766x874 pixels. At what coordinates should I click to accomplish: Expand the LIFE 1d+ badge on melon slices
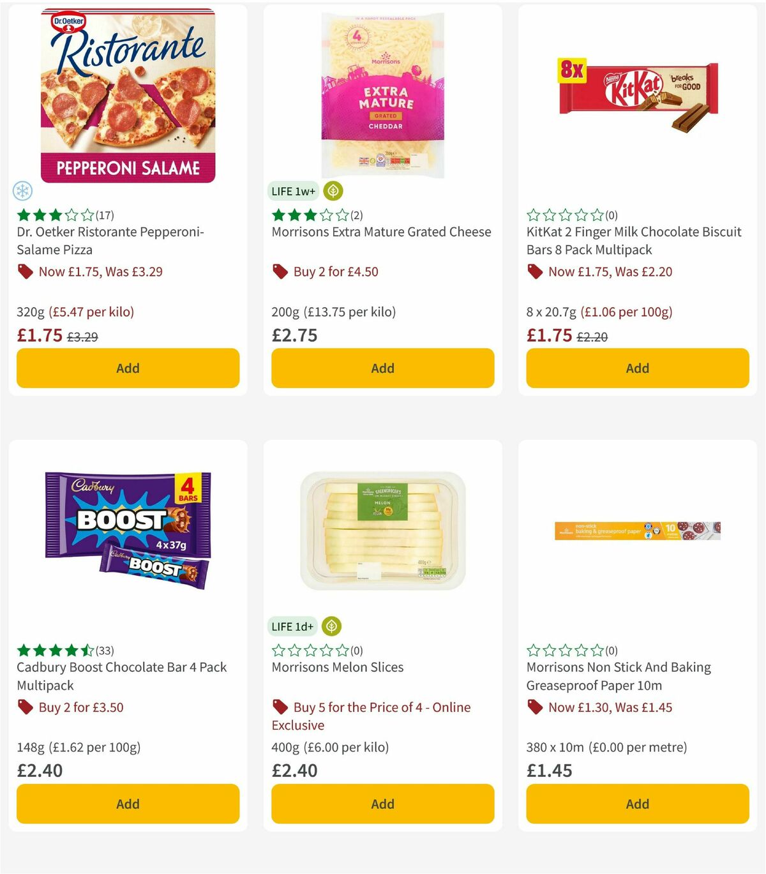tap(292, 626)
